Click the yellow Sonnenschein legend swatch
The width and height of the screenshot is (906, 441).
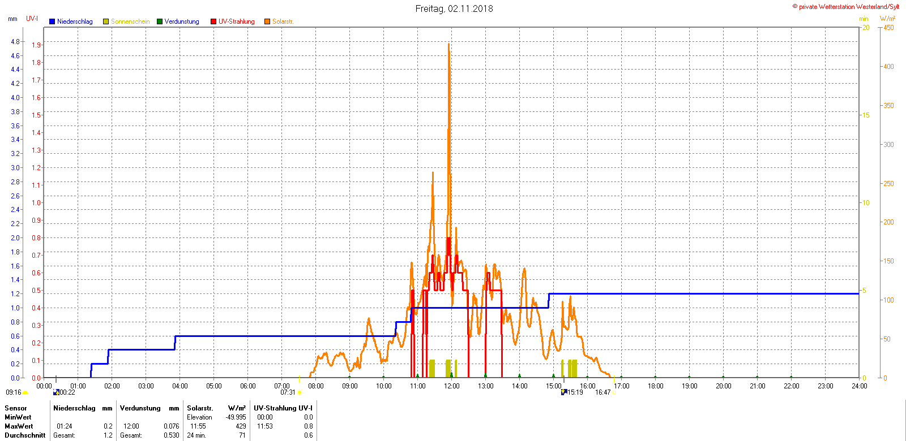coord(106,21)
